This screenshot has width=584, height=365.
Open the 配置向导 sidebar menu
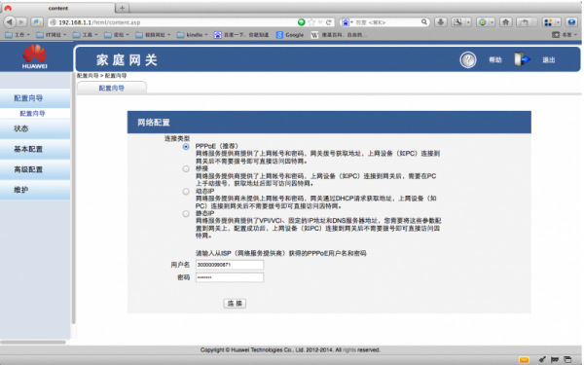pos(35,98)
